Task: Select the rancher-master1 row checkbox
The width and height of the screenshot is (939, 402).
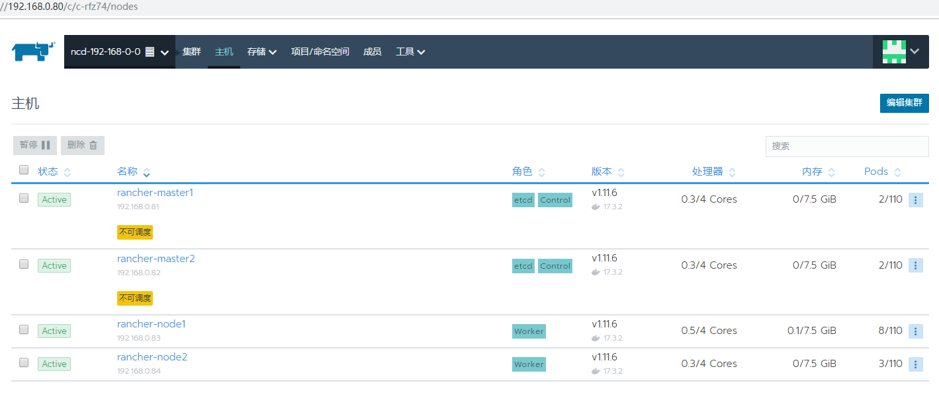Action: point(24,198)
